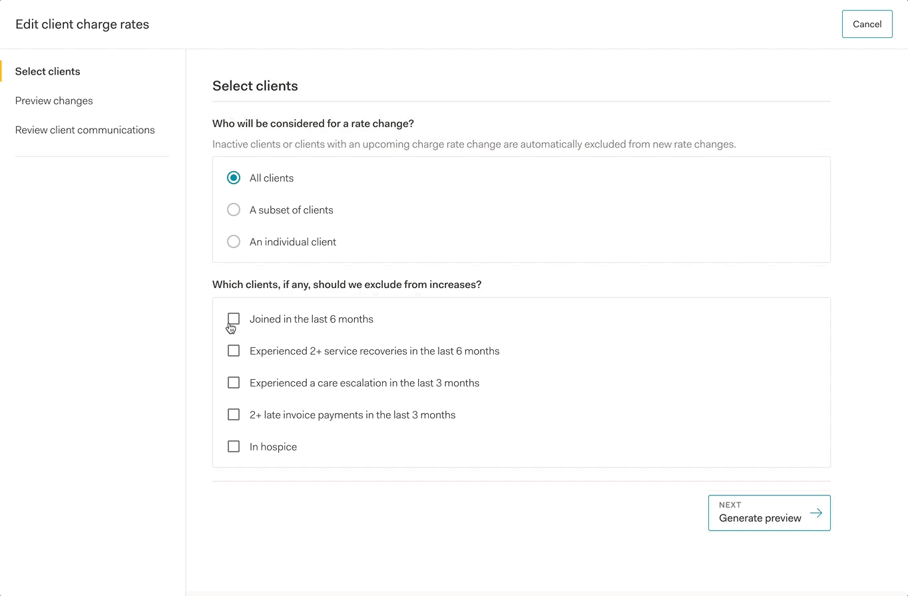908x596 pixels.
Task: Click the Select clients main heading
Action: coord(255,86)
